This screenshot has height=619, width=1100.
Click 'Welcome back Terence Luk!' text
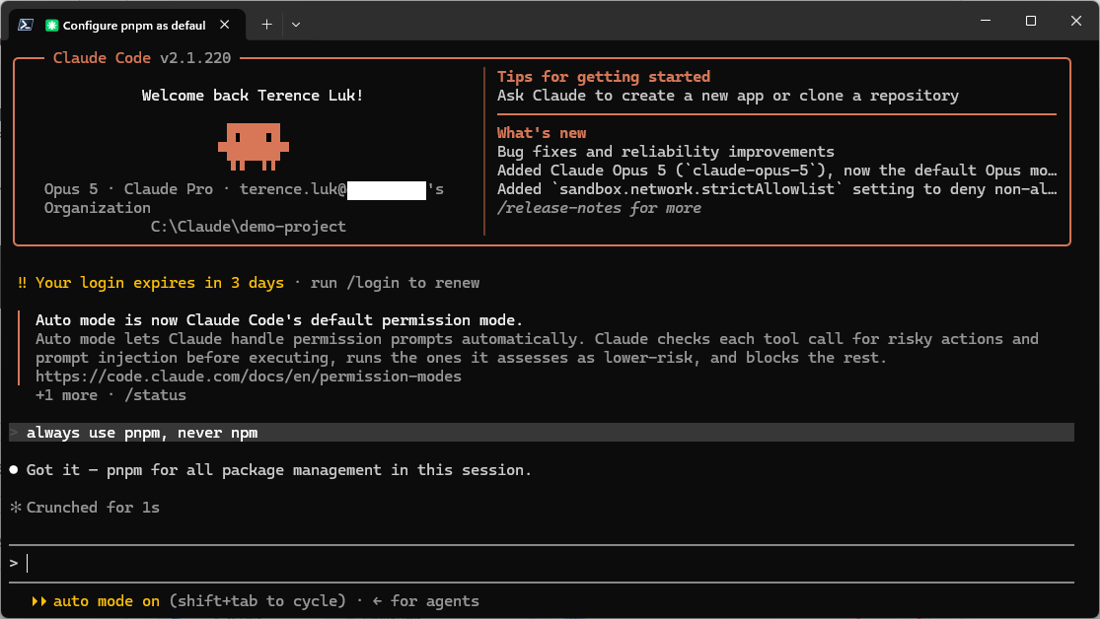[x=253, y=96]
